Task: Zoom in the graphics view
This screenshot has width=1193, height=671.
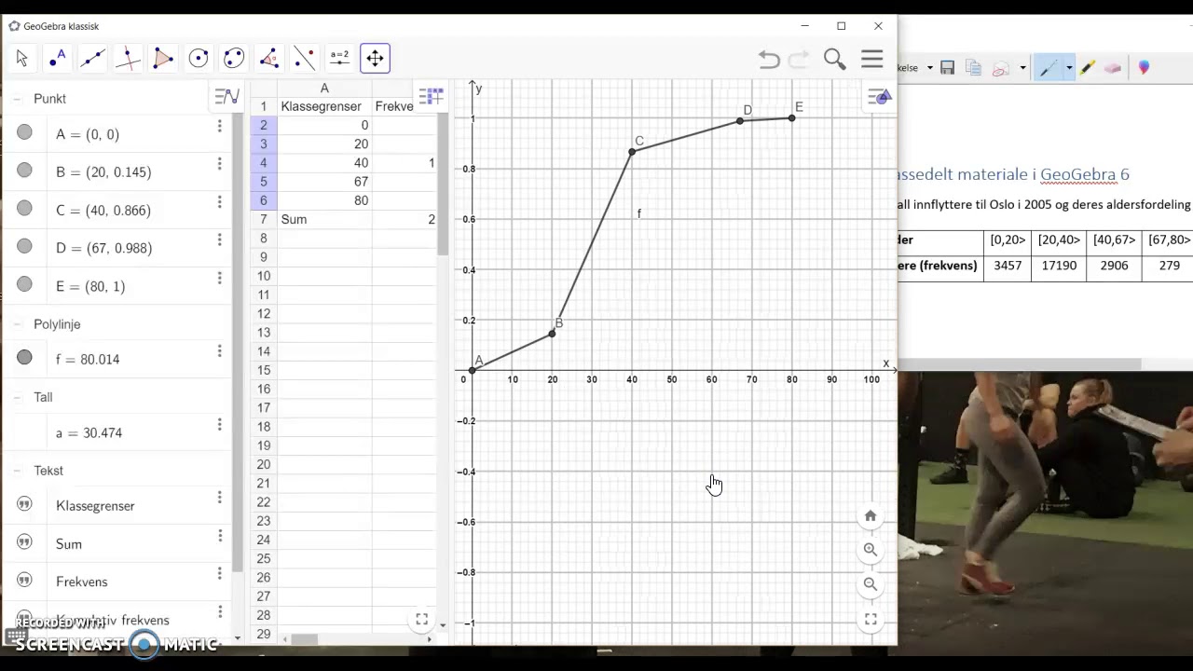Action: point(871,550)
